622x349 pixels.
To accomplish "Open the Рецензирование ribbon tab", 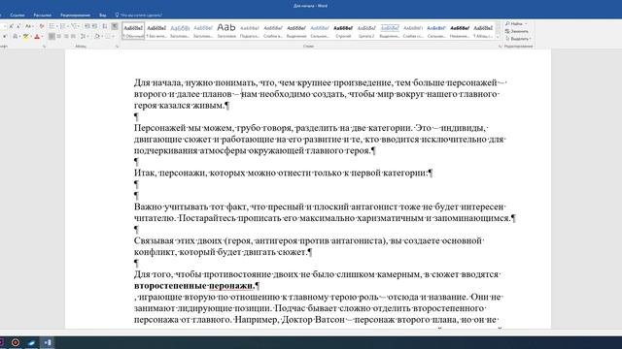I will pos(75,16).
